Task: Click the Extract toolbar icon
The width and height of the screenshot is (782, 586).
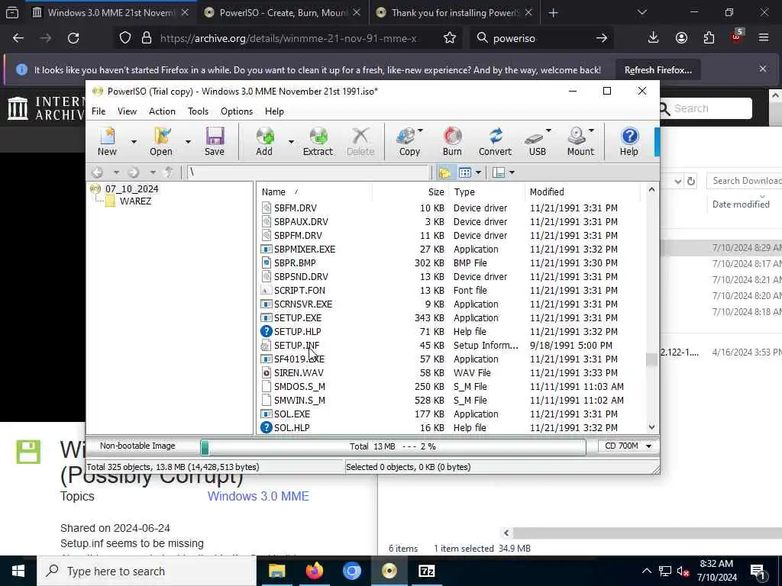Action: (x=318, y=141)
